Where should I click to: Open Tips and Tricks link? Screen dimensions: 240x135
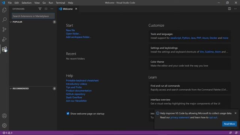[x=74, y=87]
